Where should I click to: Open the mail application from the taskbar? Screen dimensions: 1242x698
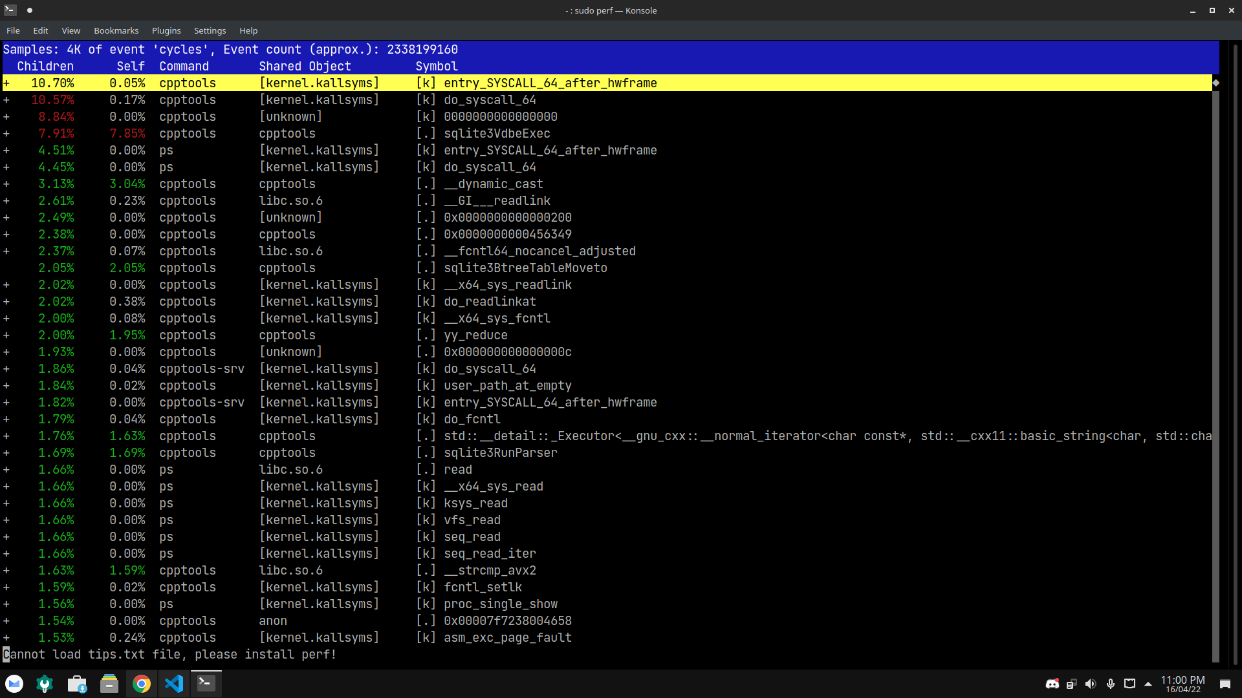click(x=14, y=683)
